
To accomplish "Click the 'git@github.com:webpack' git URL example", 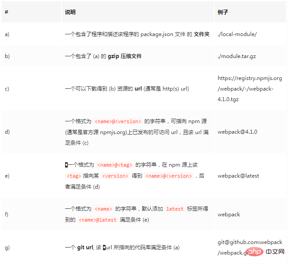I will 250,248.
